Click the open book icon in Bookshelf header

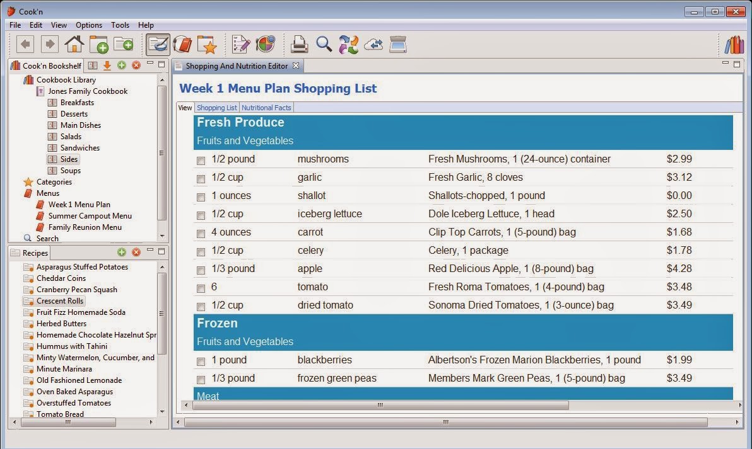point(93,65)
